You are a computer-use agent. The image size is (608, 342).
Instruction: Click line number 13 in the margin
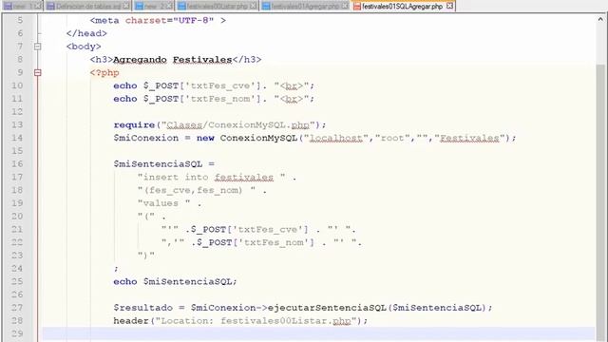pos(17,124)
